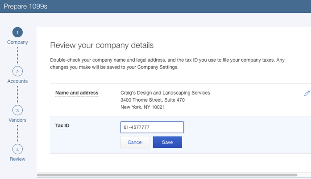Image resolution: width=311 pixels, height=179 pixels.
Task: Click the horizontal scrollbar at the bottom
Action: click(167, 175)
